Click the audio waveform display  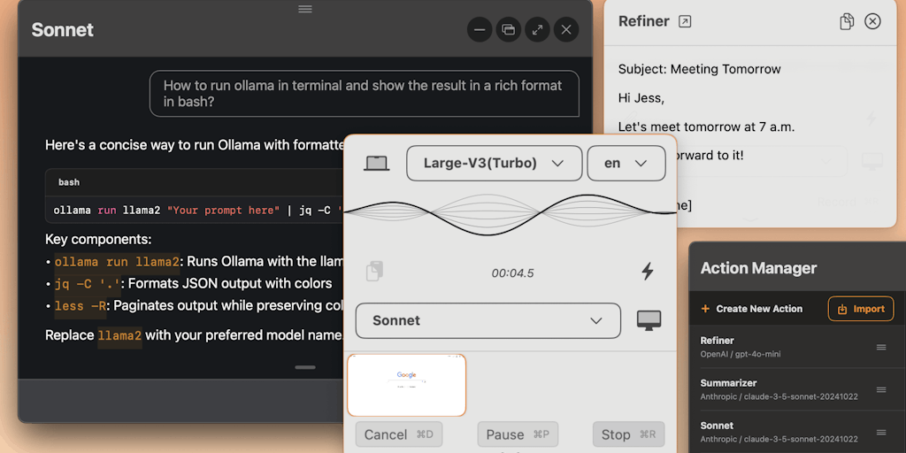511,214
